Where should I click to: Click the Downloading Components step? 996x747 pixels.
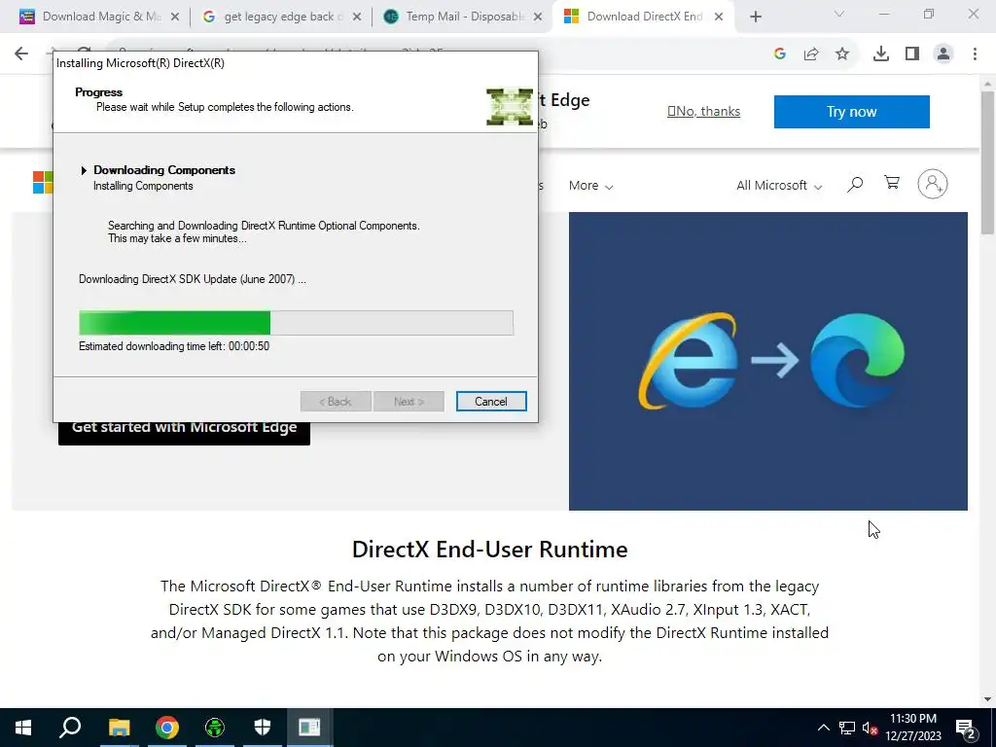[x=164, y=170]
